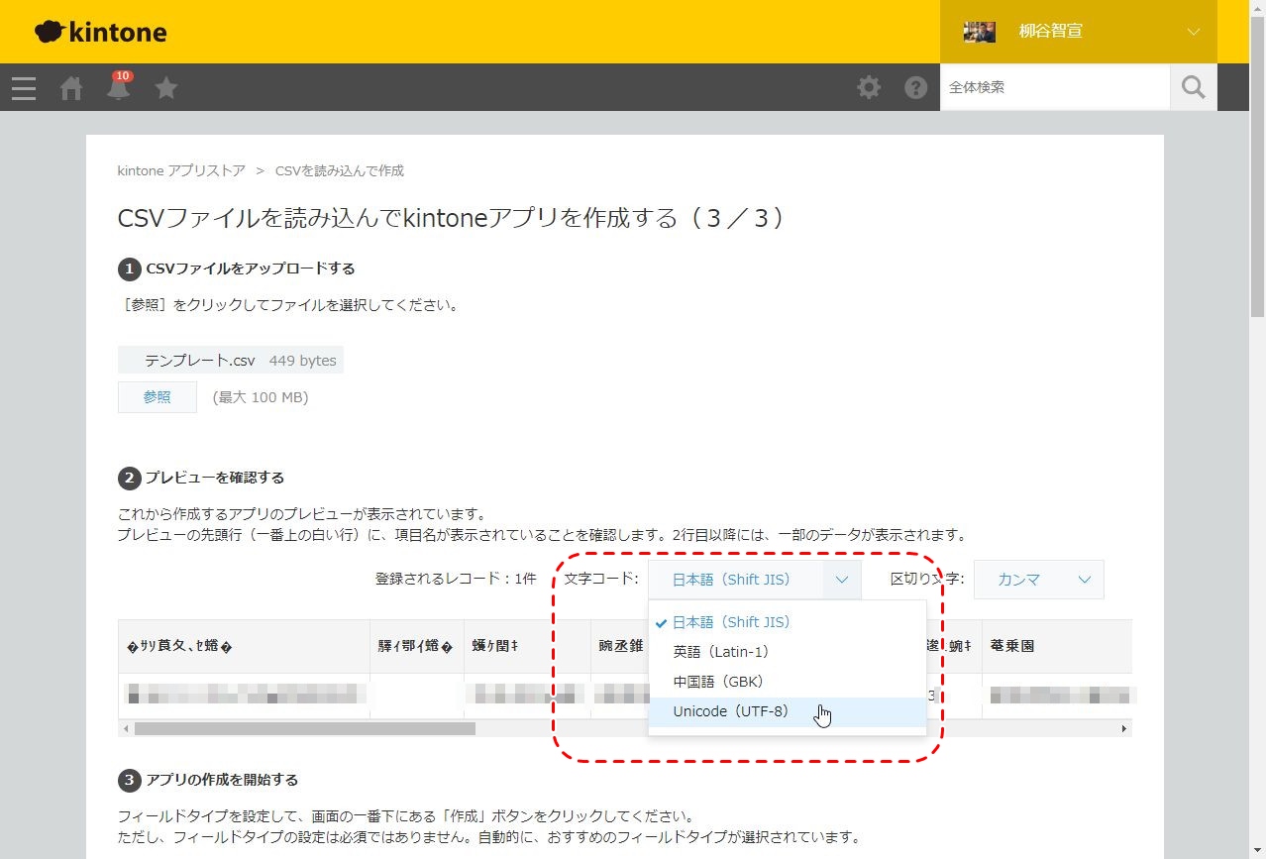This screenshot has height=859, width=1266.
Task: Open the hamburger main menu
Action: tap(24, 88)
